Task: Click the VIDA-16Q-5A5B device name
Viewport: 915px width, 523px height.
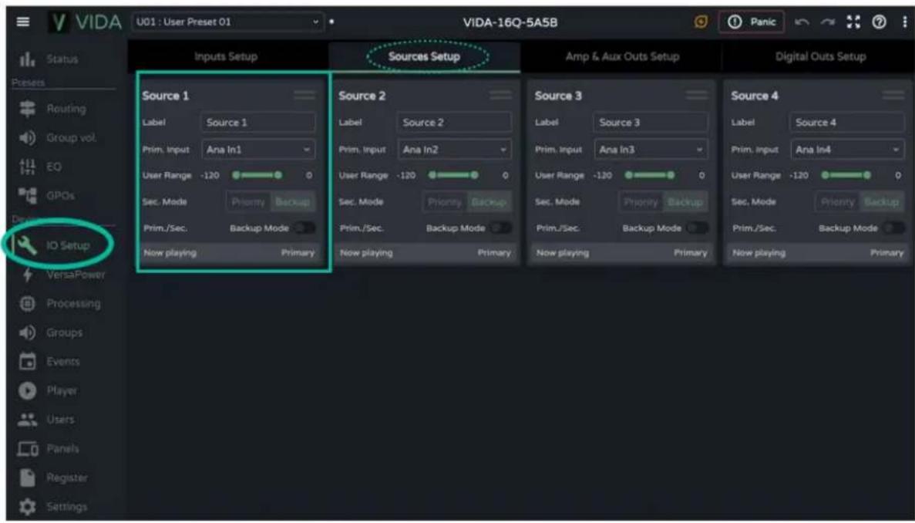Action: pyautogui.click(x=510, y=22)
